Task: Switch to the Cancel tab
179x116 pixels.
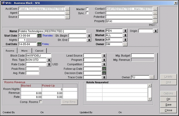Action: coord(39,51)
